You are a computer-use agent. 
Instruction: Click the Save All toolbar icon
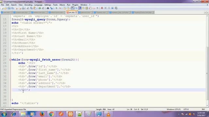coord(12,8)
